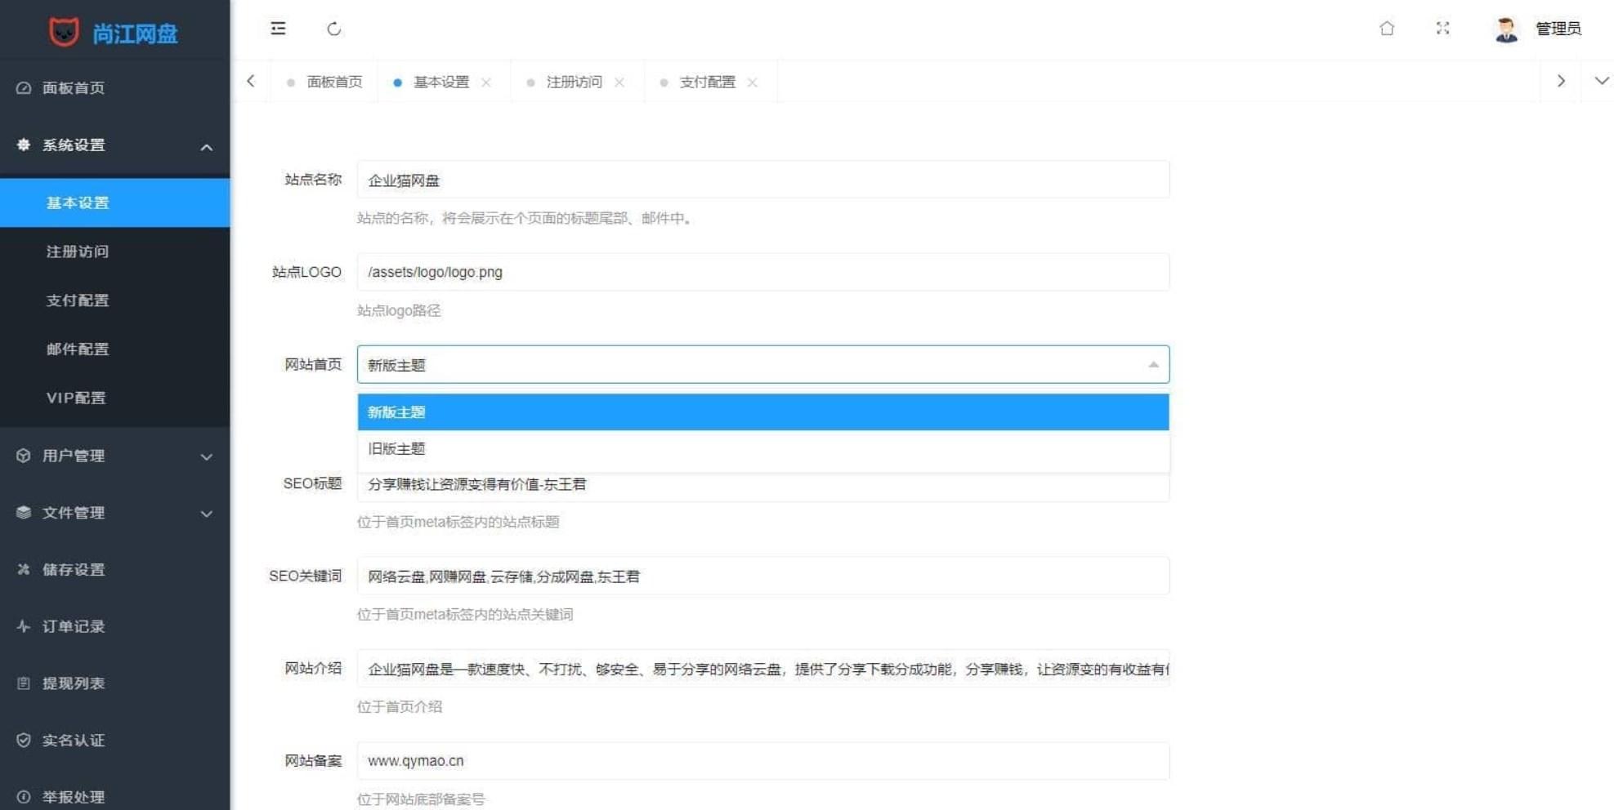Open 实名认证 in the sidebar
The width and height of the screenshot is (1614, 810).
pyautogui.click(x=114, y=740)
